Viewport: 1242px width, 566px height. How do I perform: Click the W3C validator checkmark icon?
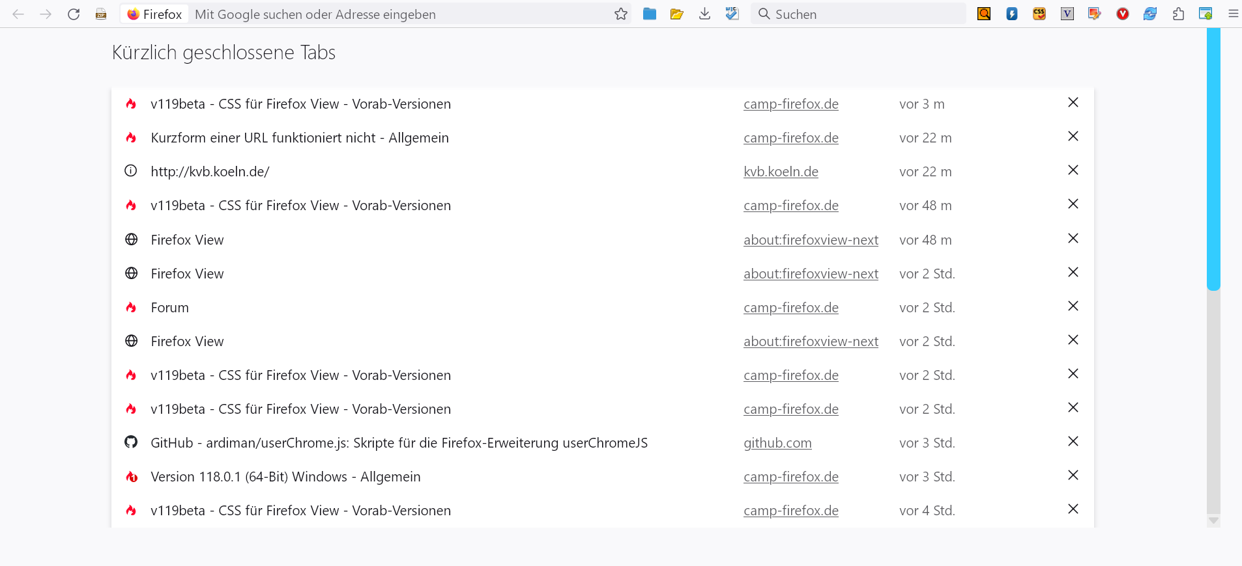coord(732,14)
